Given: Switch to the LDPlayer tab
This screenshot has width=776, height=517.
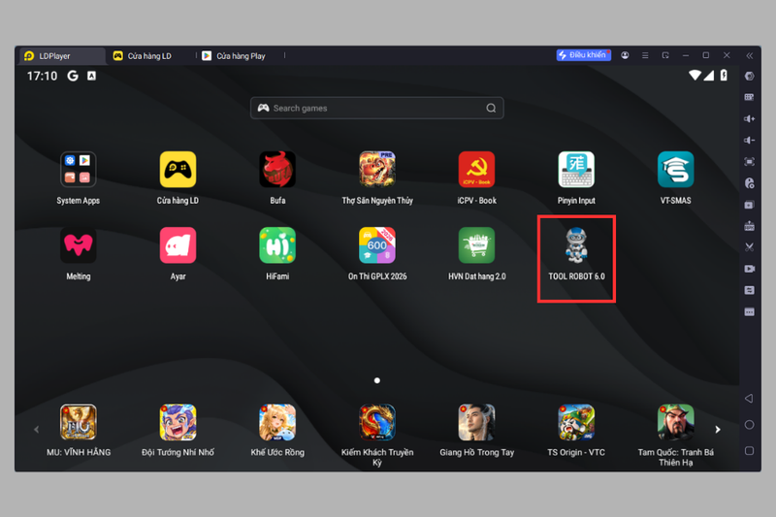Looking at the screenshot, I should click(62, 56).
